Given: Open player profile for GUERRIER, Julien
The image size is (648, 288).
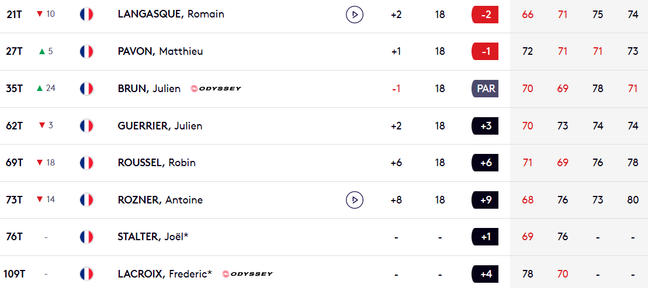Looking at the screenshot, I should click(160, 126).
